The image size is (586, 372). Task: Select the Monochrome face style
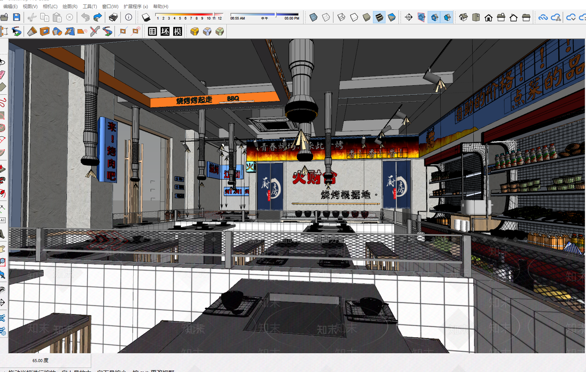392,17
